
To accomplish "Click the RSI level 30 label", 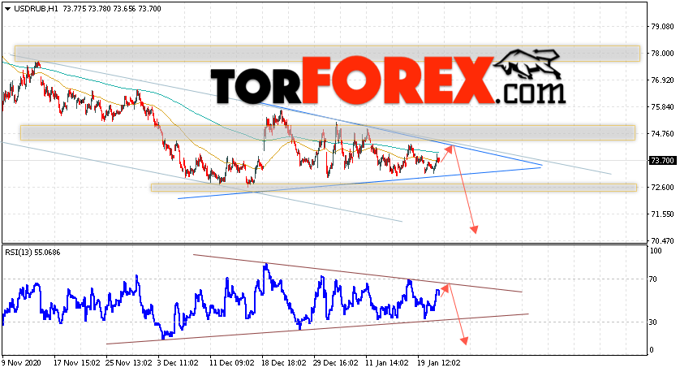I will pos(654,322).
